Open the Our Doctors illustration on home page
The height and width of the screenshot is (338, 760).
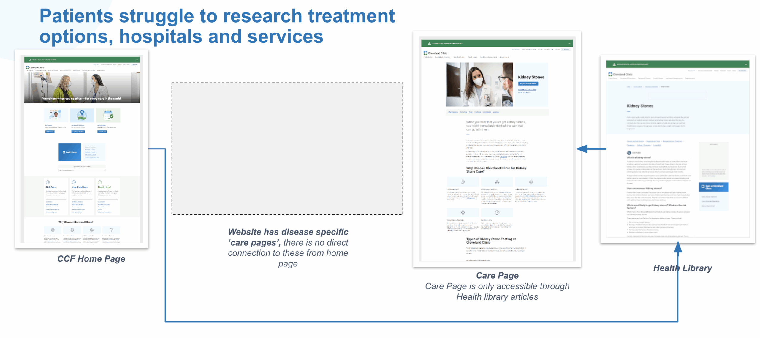(x=56, y=115)
